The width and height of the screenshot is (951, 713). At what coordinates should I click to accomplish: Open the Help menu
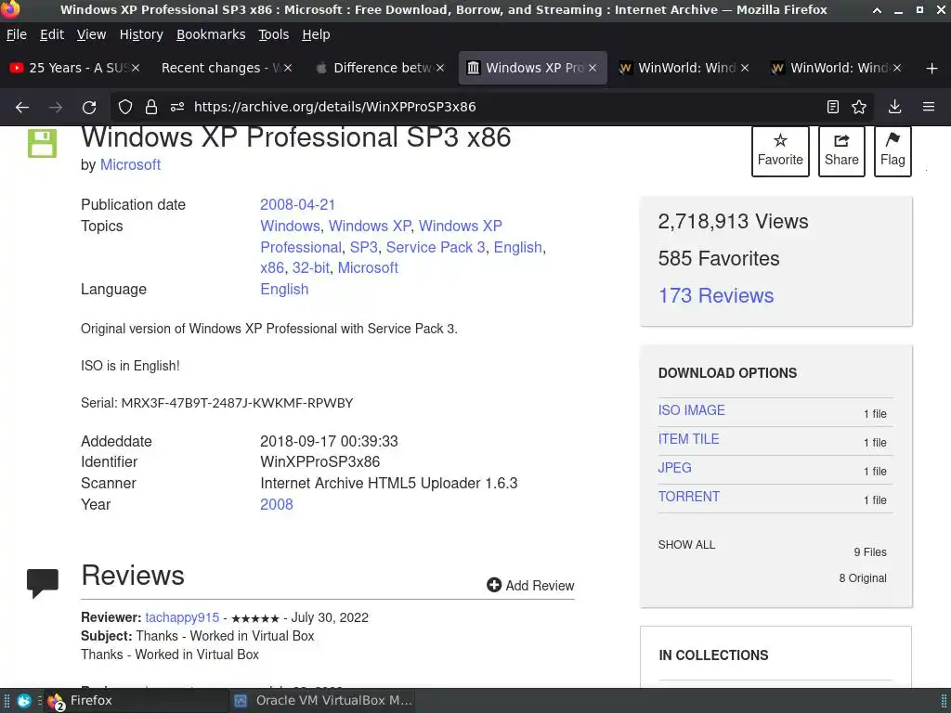316,34
